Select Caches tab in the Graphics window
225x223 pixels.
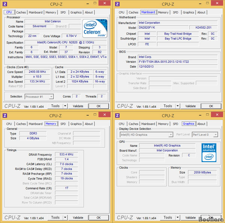coord(133,124)
